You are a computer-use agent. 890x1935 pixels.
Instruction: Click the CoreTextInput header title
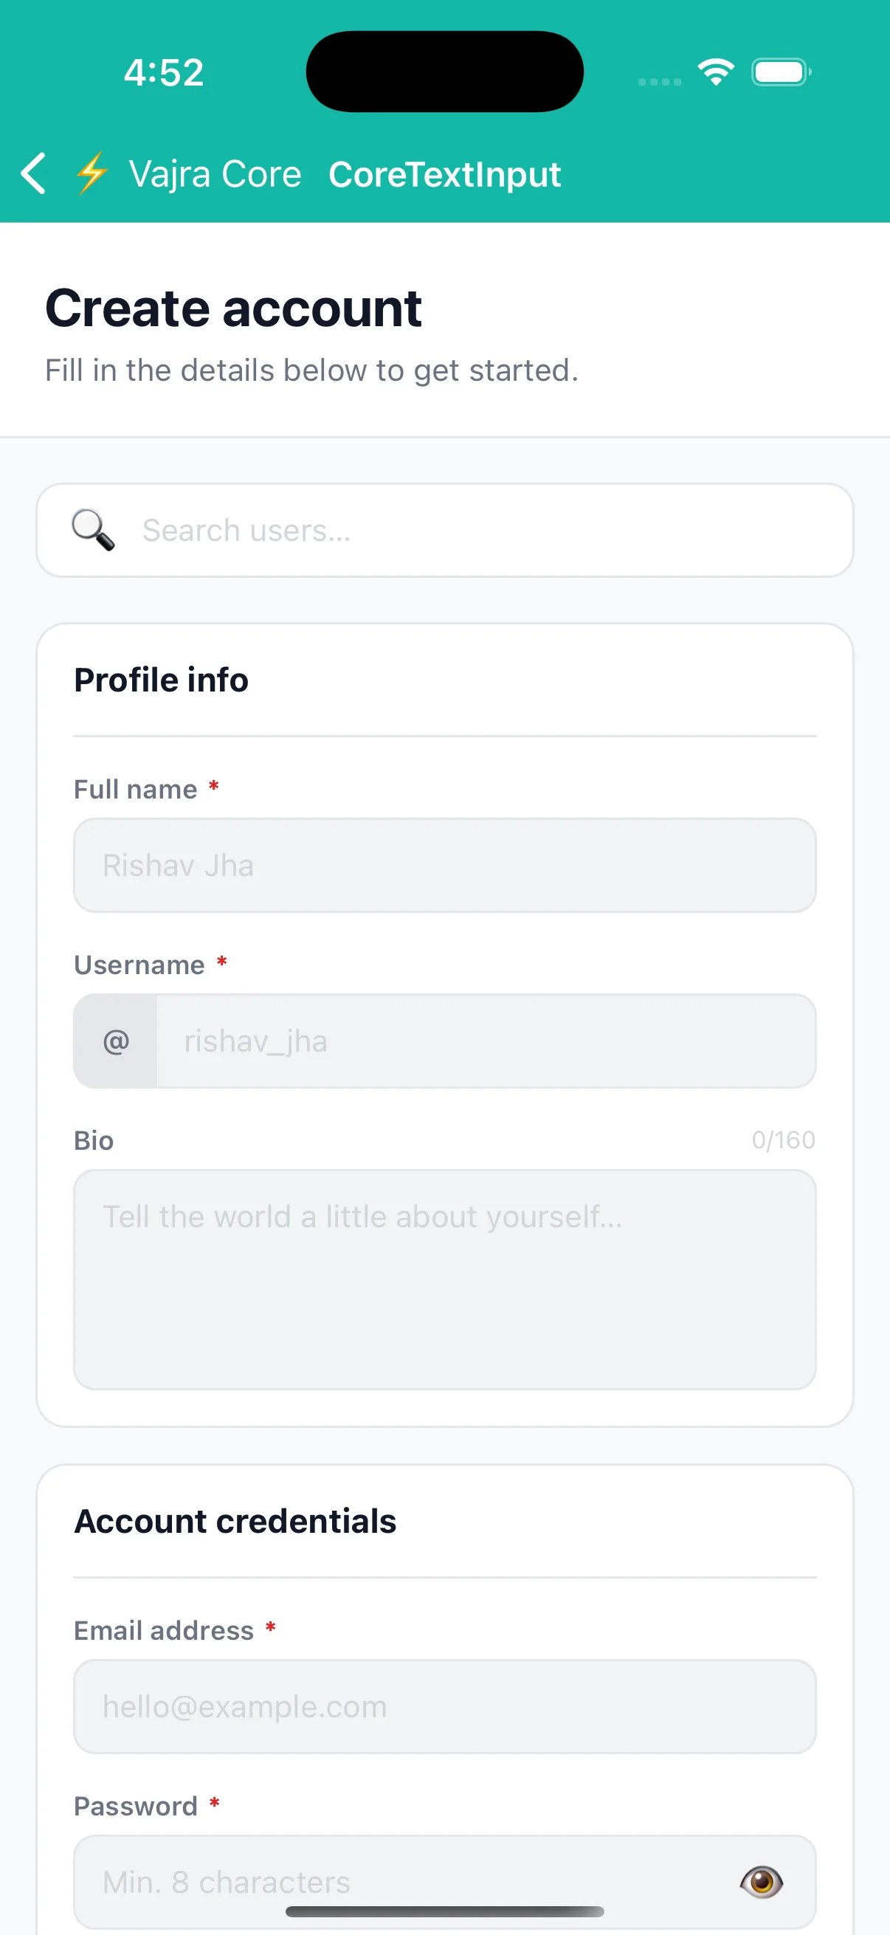click(444, 174)
